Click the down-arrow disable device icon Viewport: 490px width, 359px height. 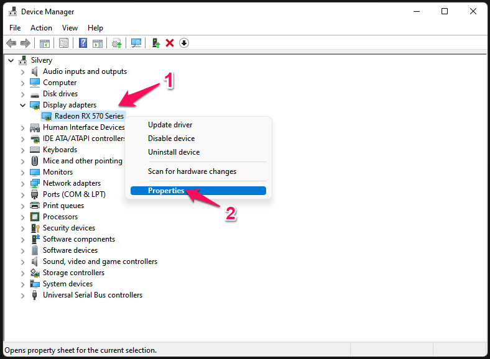184,43
